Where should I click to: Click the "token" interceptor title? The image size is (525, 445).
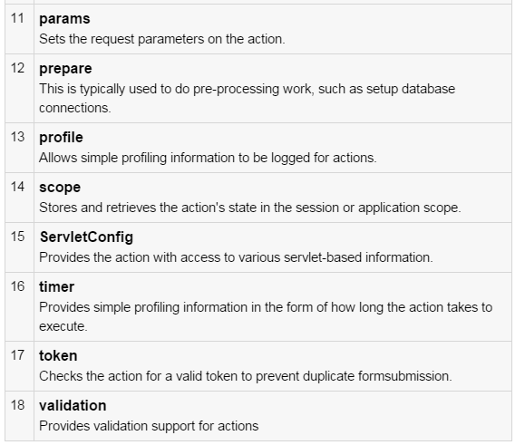pyautogui.click(x=58, y=355)
